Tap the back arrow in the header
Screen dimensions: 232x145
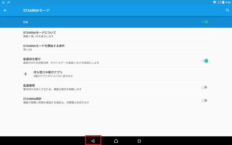coord(5,10)
